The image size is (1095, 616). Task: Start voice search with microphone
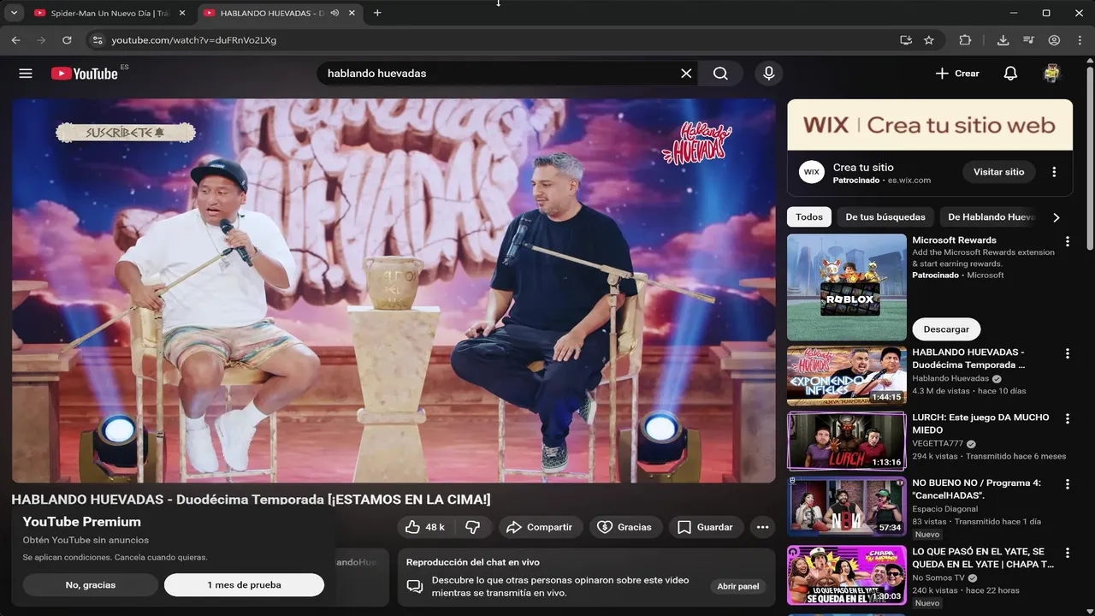tap(769, 74)
